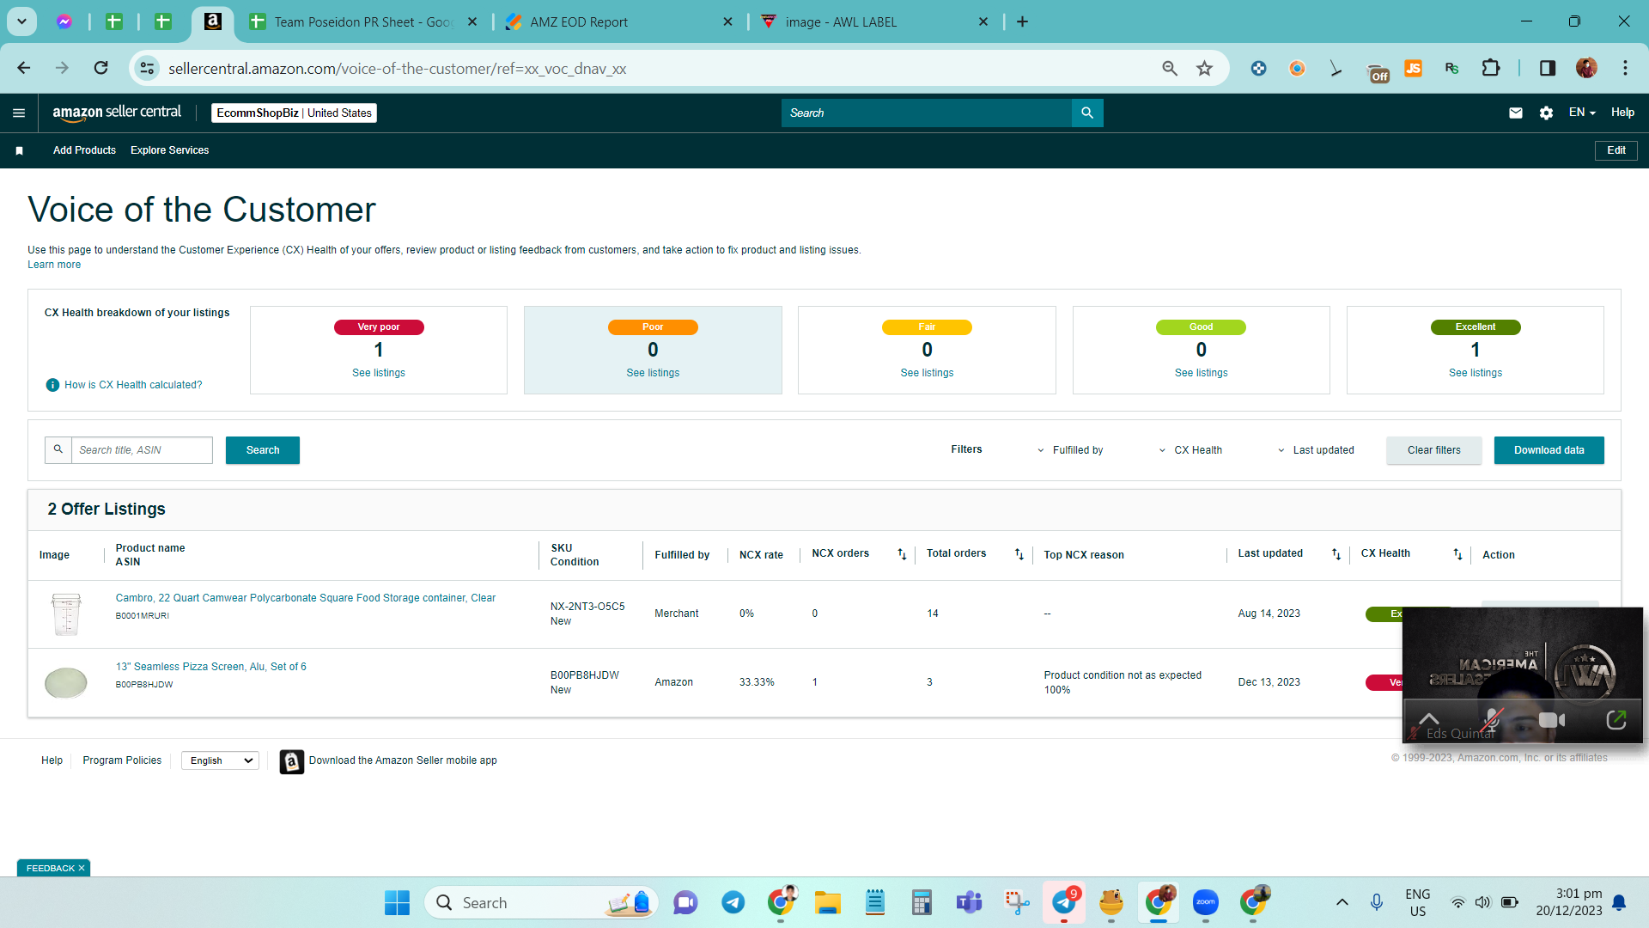
Task: Switch to the AMZ EOD Report tab
Action: click(619, 22)
